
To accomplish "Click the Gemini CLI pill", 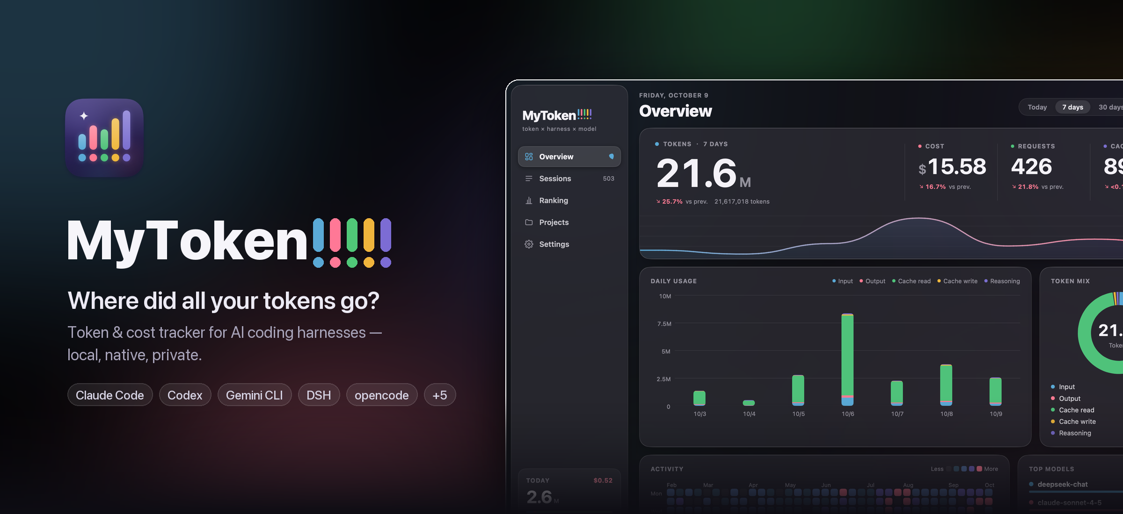I will click(255, 395).
